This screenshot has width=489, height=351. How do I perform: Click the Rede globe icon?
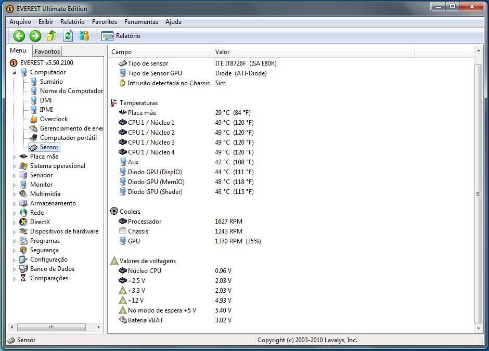(x=23, y=213)
